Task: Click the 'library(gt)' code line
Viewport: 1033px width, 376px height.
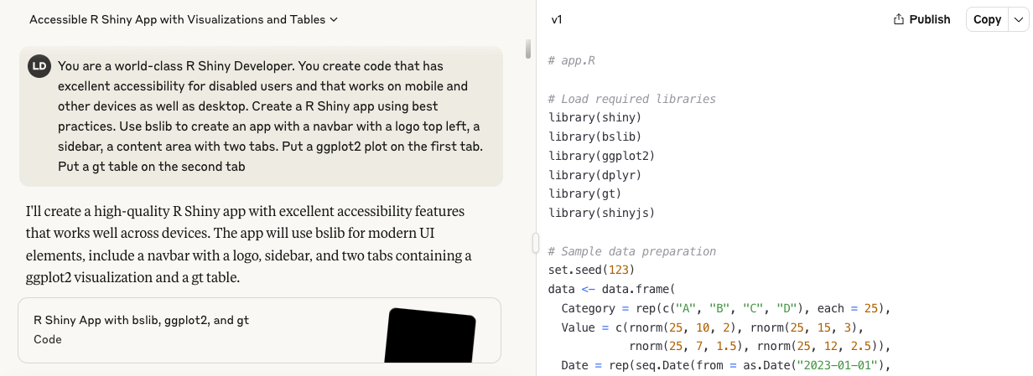Action: pos(584,193)
